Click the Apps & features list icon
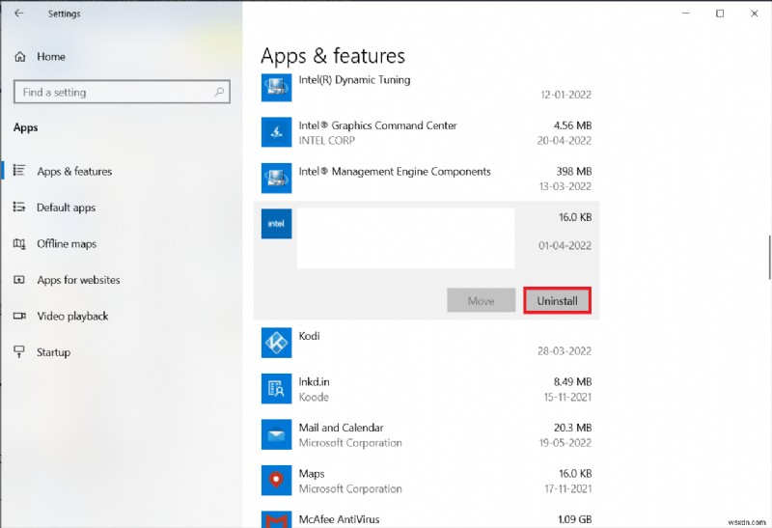 tap(19, 171)
